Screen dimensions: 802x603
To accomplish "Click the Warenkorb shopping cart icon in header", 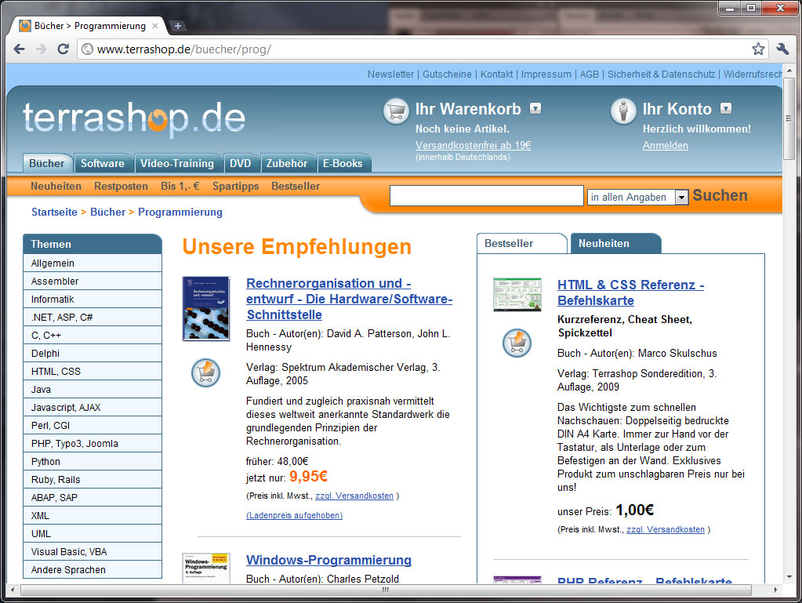I will coord(396,111).
